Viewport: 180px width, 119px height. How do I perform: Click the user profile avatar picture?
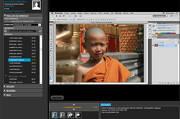coord(36,5)
